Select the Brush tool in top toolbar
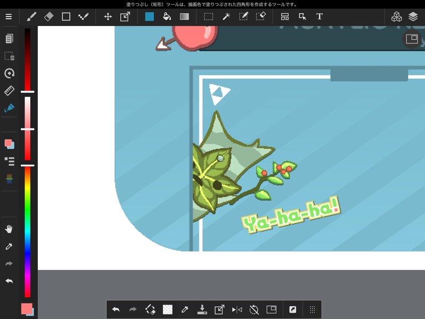 pos(31,16)
